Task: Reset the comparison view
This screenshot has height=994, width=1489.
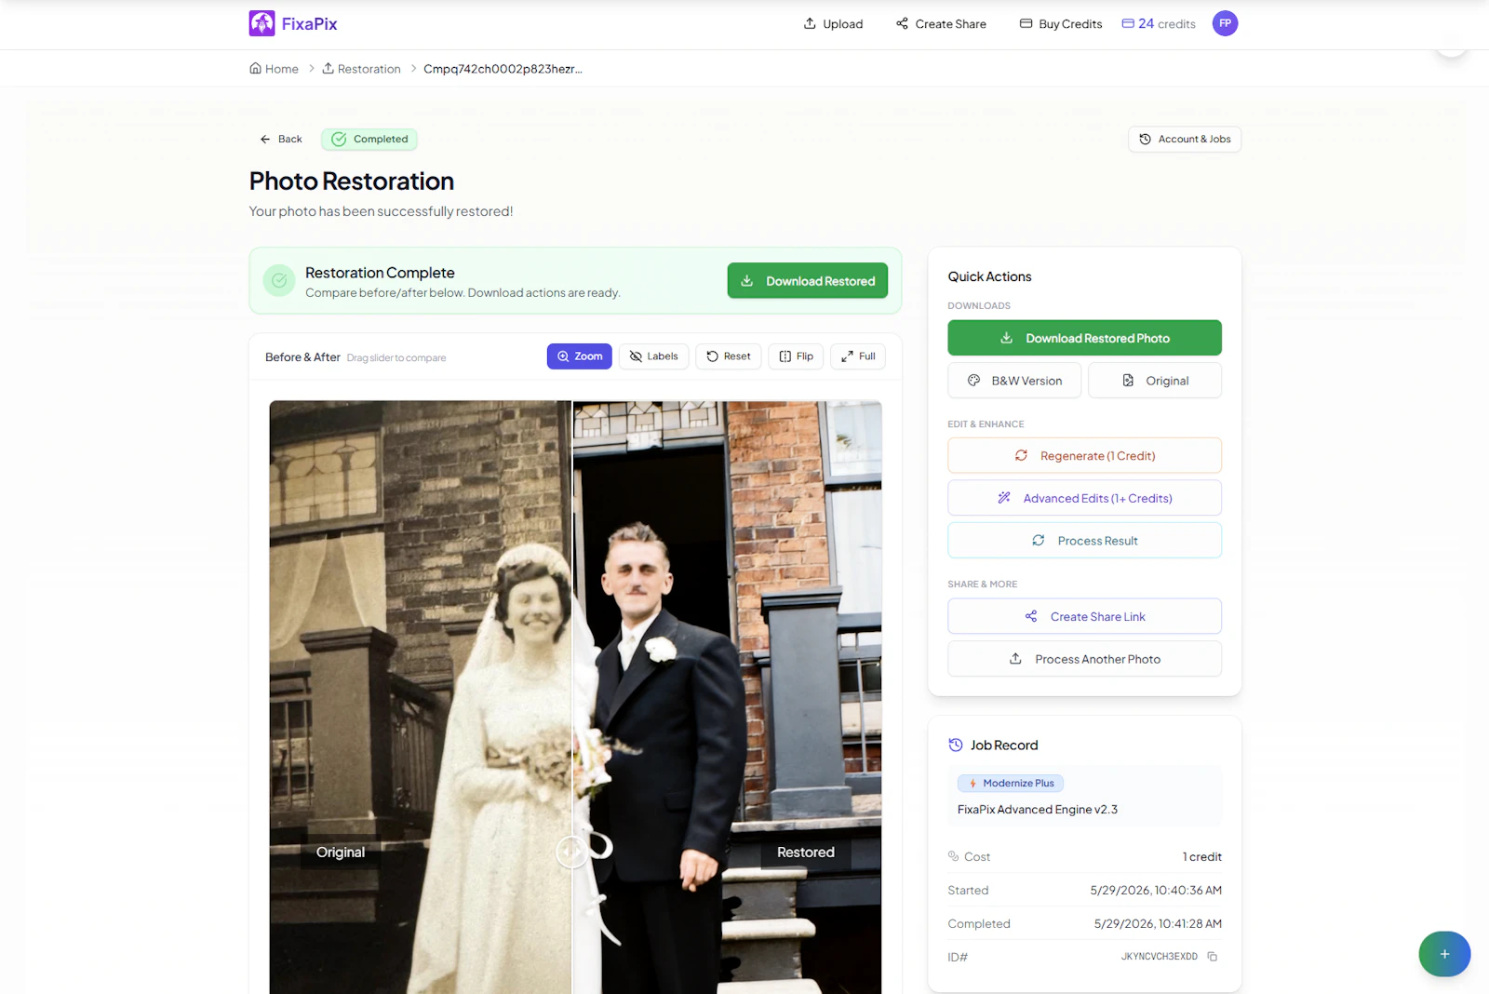Action: 729,356
